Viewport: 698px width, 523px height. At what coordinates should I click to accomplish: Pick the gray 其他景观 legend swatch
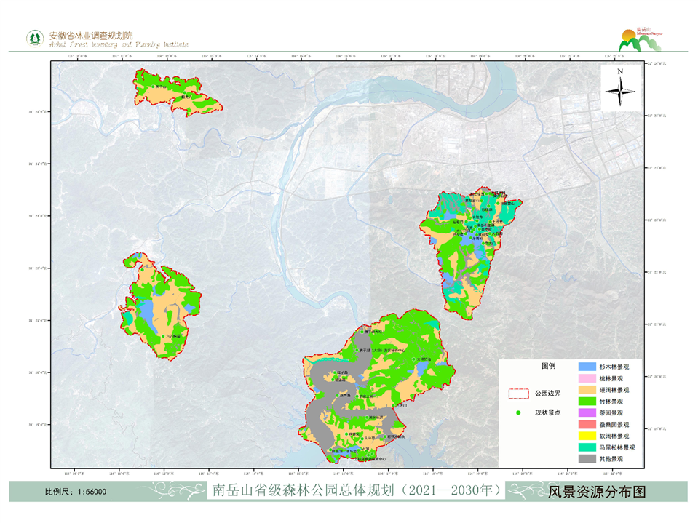click(x=587, y=459)
